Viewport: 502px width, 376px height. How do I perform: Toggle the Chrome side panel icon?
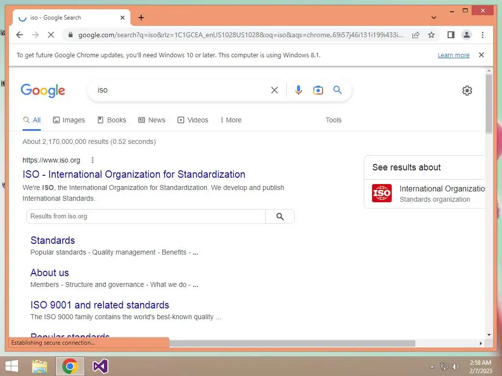point(451,35)
